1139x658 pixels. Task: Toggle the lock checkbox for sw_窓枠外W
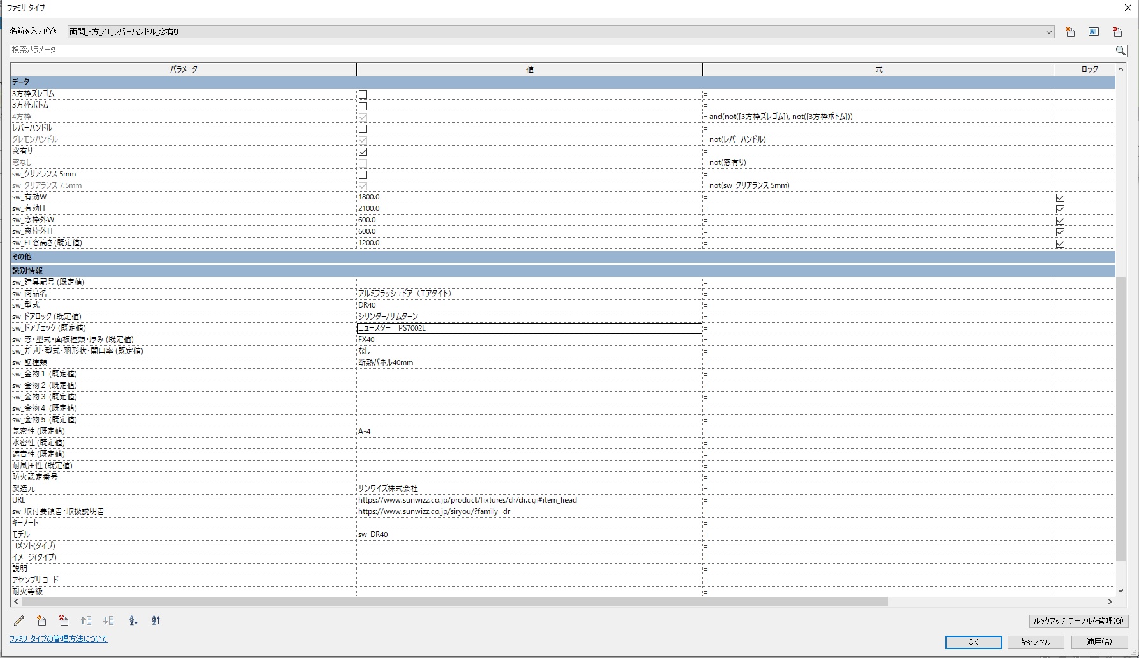(1060, 220)
